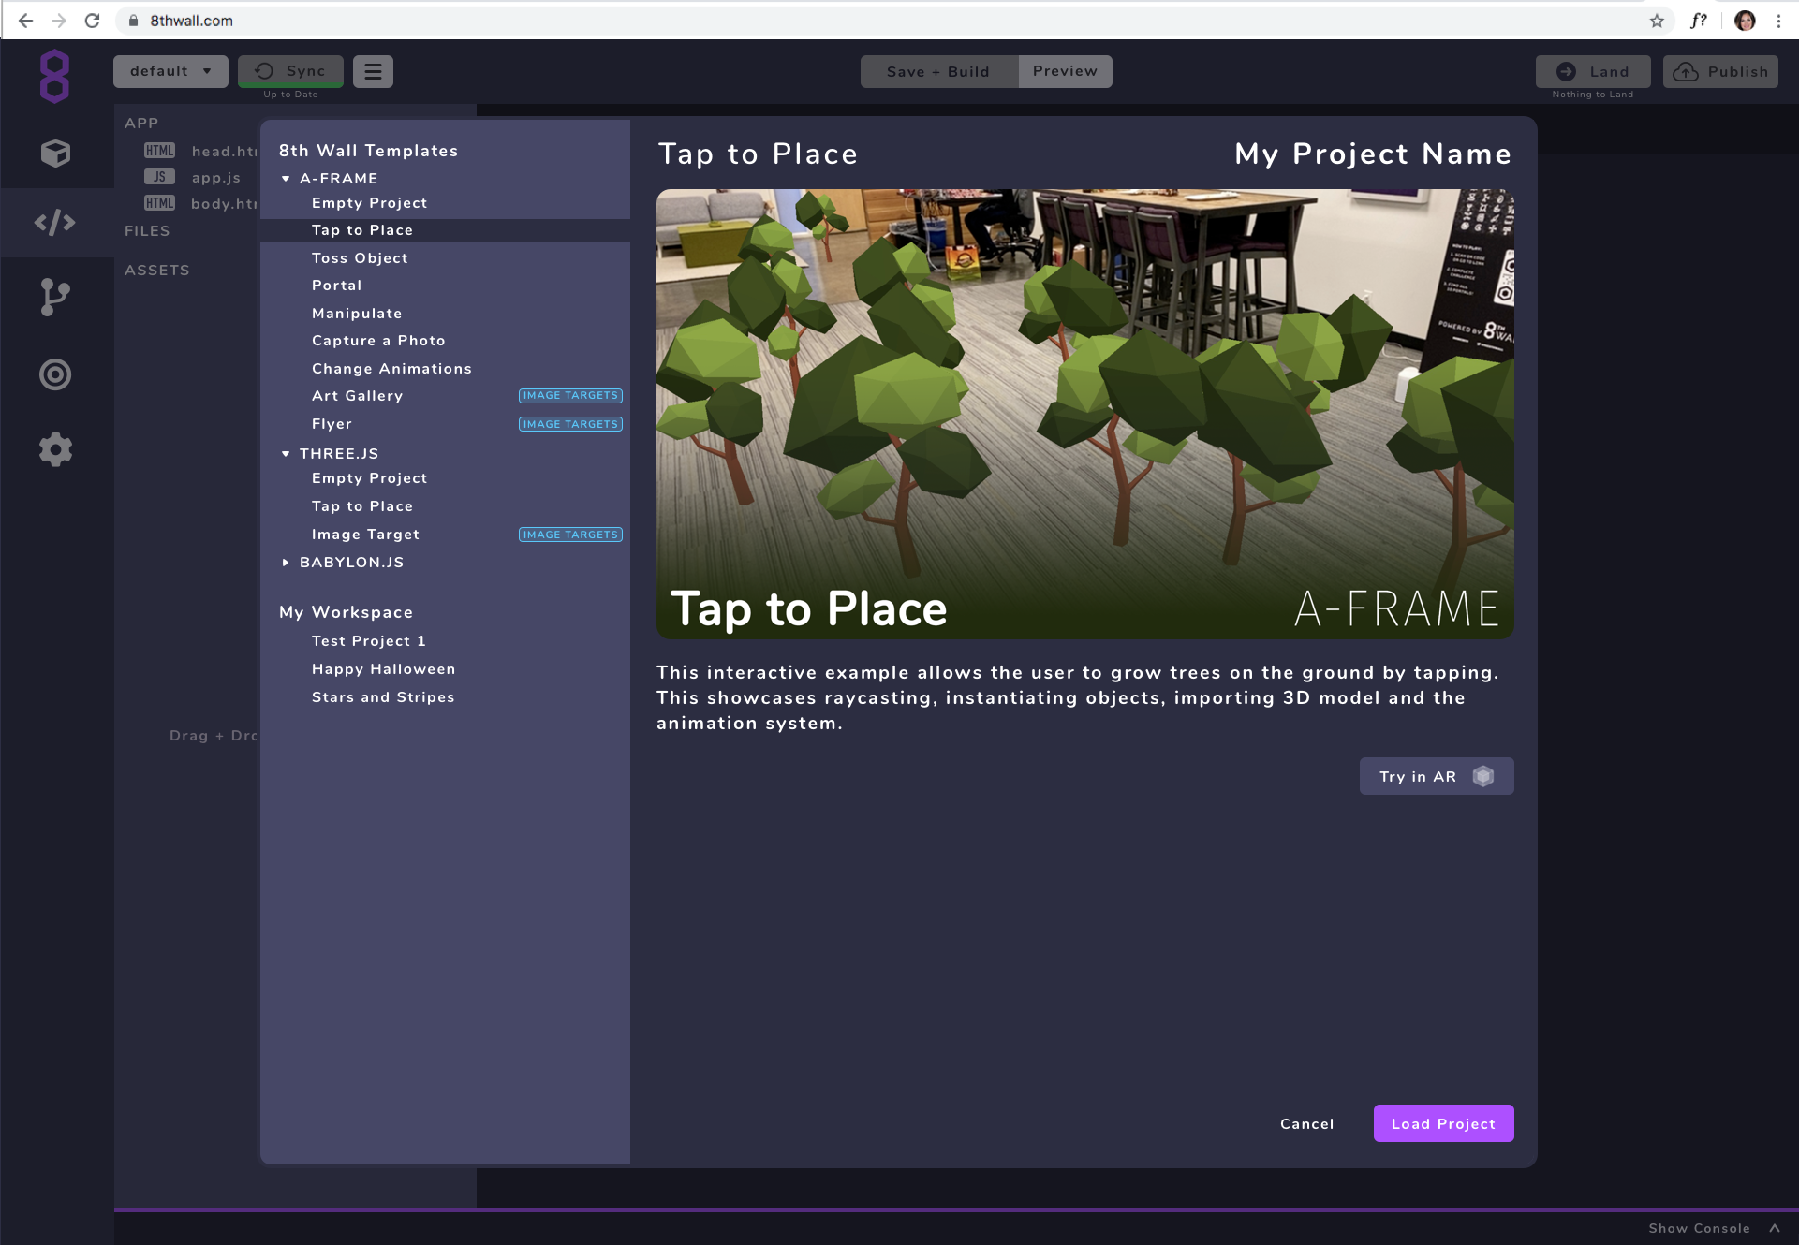Click the JS icon for app.js
1799x1245 pixels.
click(x=159, y=177)
